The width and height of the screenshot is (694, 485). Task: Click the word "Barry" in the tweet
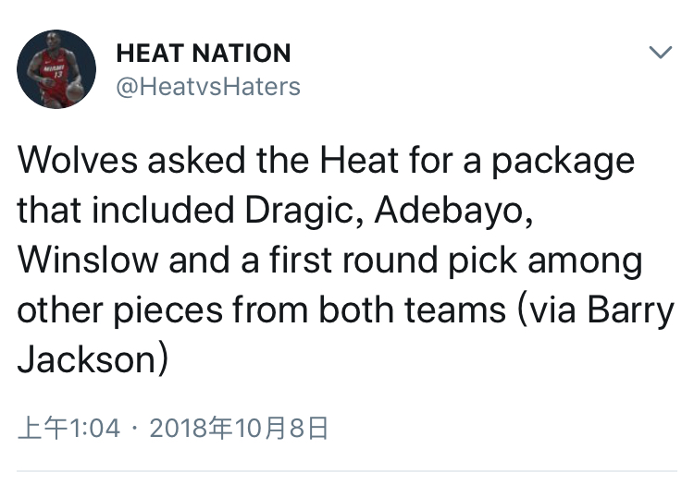(x=631, y=310)
